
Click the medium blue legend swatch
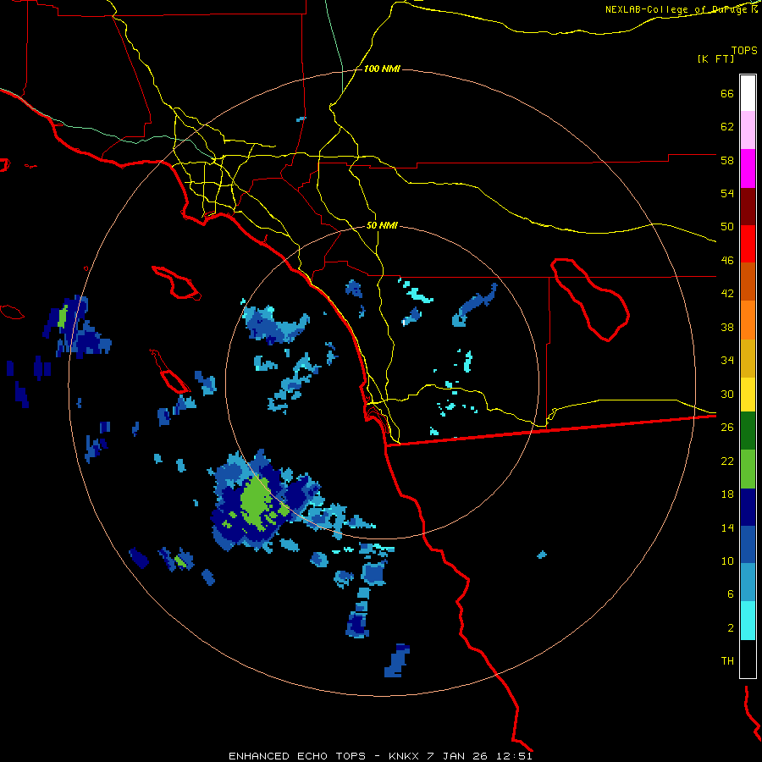[748, 544]
